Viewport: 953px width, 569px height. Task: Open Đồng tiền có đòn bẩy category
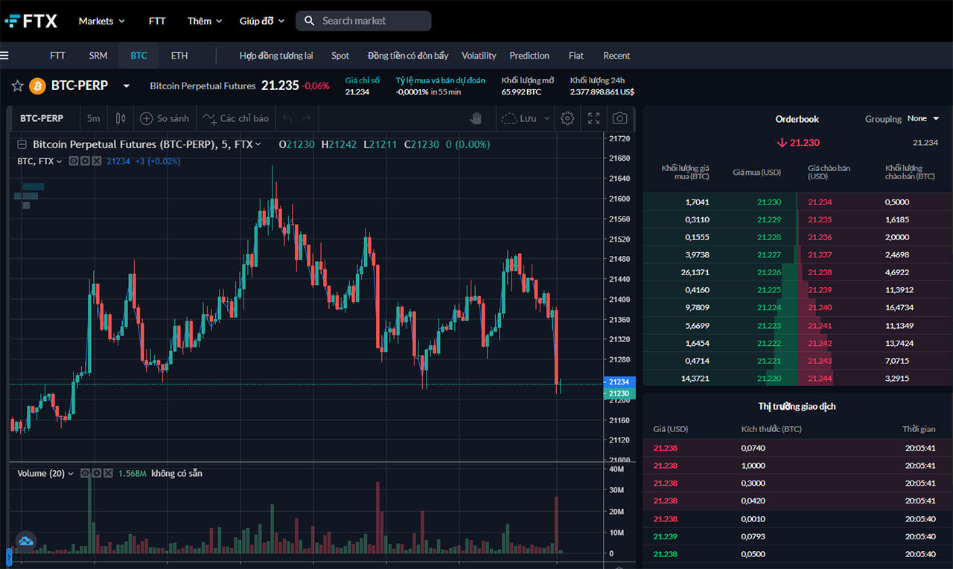point(408,56)
